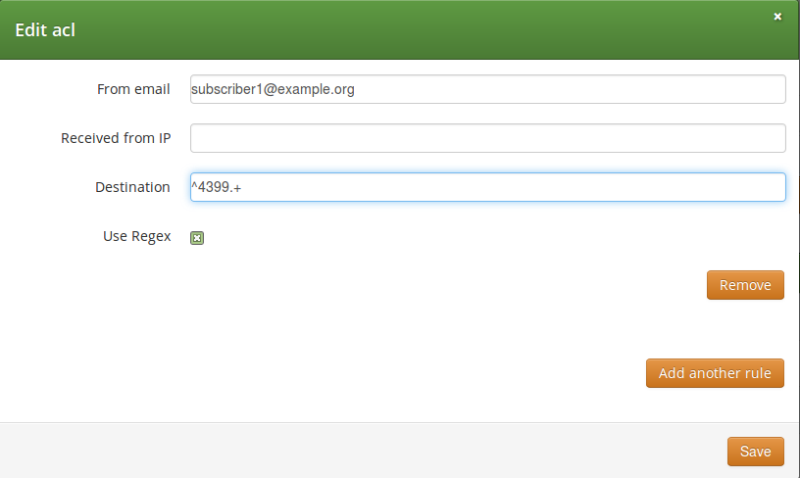Close the Edit acl dialog
The width and height of the screenshot is (800, 478).
[777, 17]
